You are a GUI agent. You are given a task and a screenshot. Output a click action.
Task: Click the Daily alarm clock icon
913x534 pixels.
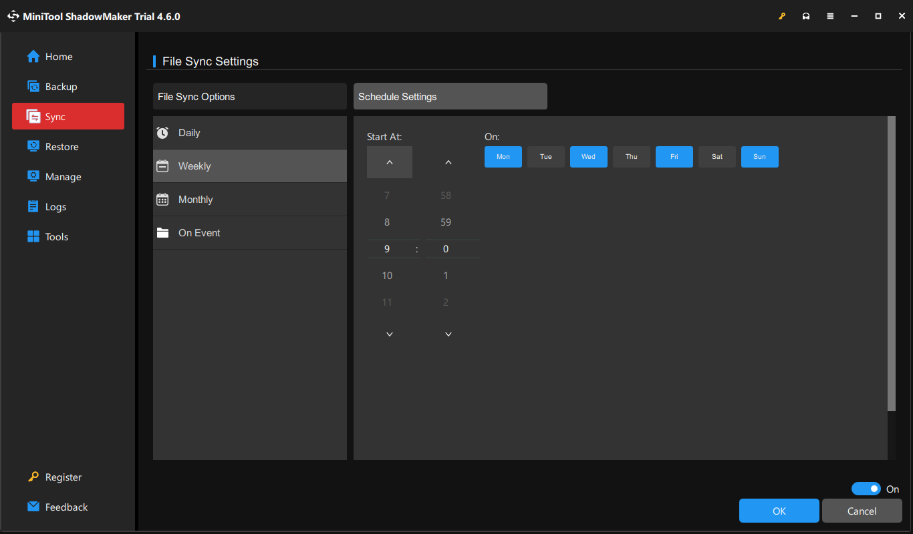tap(162, 133)
